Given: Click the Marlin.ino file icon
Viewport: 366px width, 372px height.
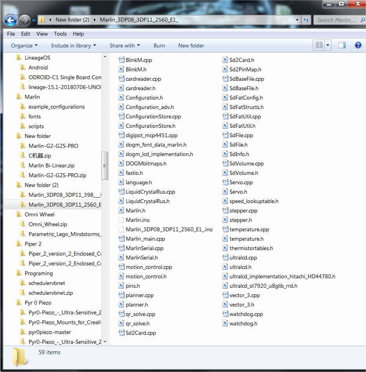Looking at the screenshot, I should click(121, 220).
